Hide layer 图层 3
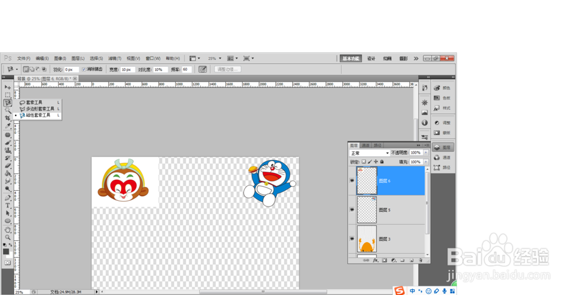 point(352,239)
